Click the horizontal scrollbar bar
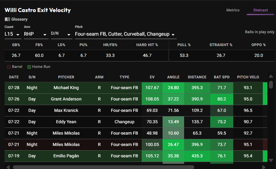Image resolution: width=276 pixels, height=169 pixels. pos(104,167)
